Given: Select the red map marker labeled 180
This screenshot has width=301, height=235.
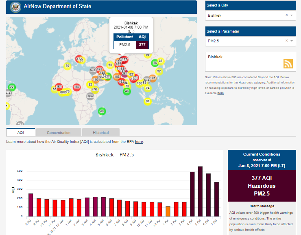Looking at the screenshot, I should coord(76,87).
